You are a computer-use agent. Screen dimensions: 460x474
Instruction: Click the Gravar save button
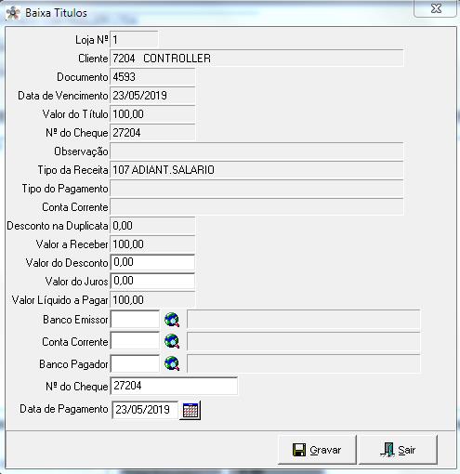click(x=317, y=450)
